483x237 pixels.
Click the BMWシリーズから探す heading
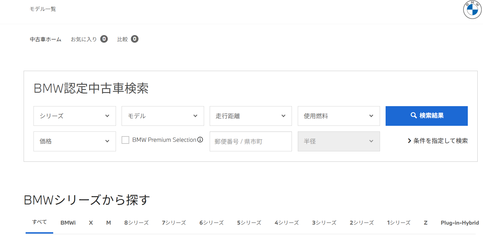tap(87, 200)
